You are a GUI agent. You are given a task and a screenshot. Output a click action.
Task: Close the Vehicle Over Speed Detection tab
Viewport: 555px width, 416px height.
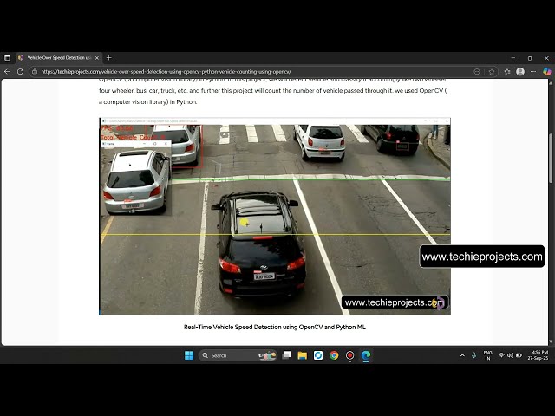point(97,58)
